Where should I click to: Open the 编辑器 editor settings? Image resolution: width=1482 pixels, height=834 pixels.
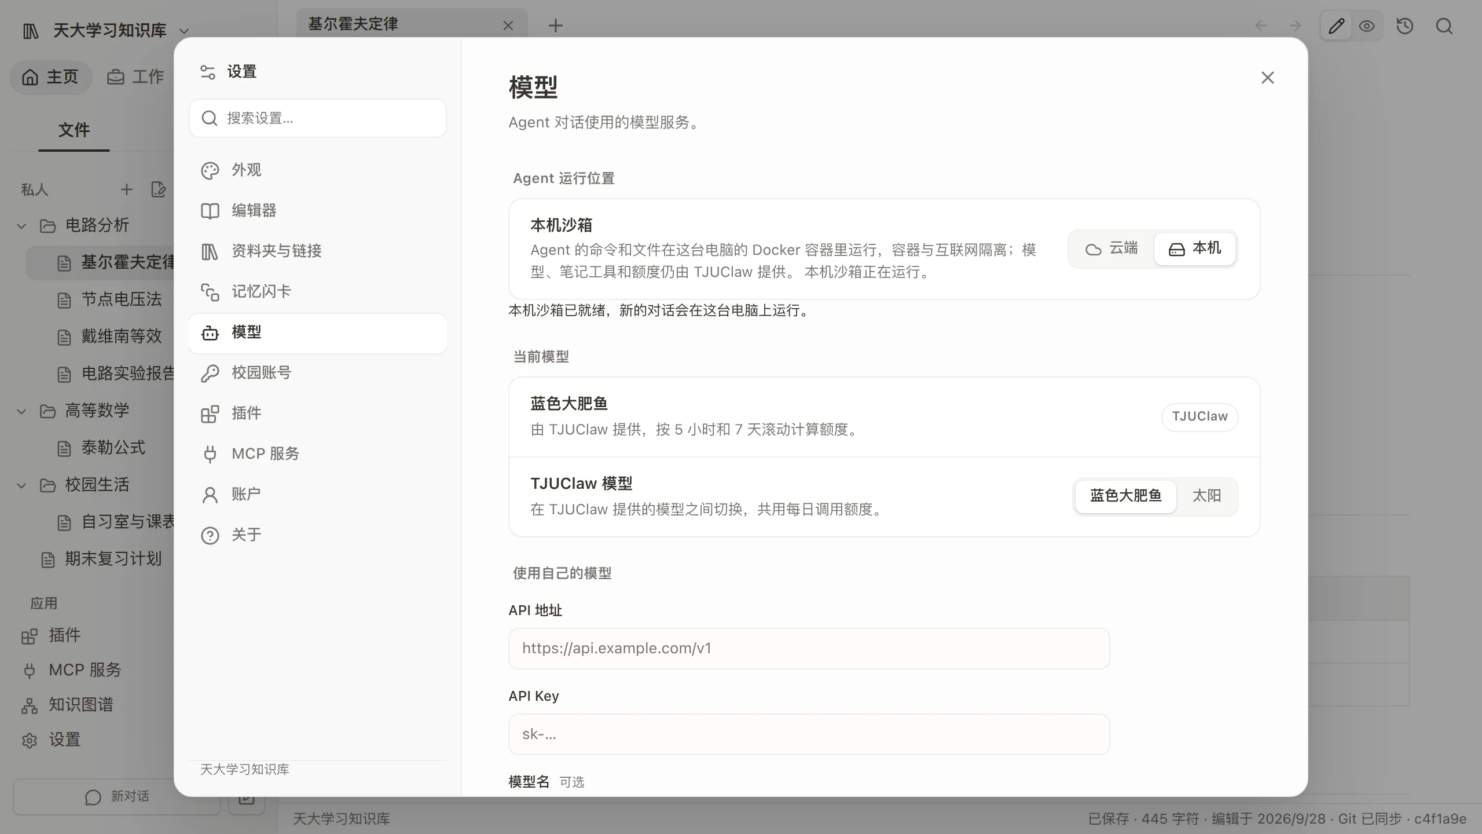coord(317,211)
